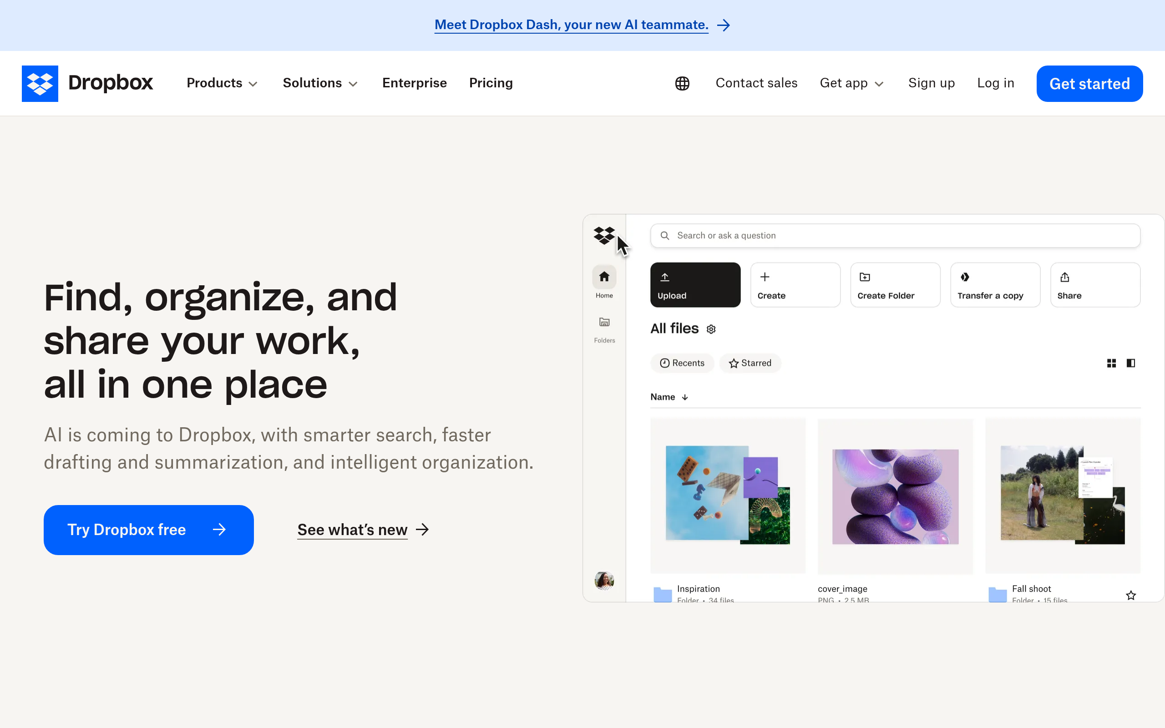The width and height of the screenshot is (1165, 728).
Task: Click the globe language icon in the navbar
Action: pos(682,83)
